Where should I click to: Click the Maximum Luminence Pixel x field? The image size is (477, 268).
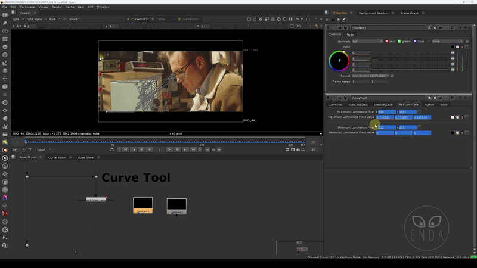click(386, 112)
